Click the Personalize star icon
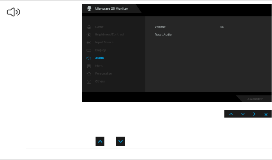The width and height of the screenshot is (272, 160). pos(89,74)
